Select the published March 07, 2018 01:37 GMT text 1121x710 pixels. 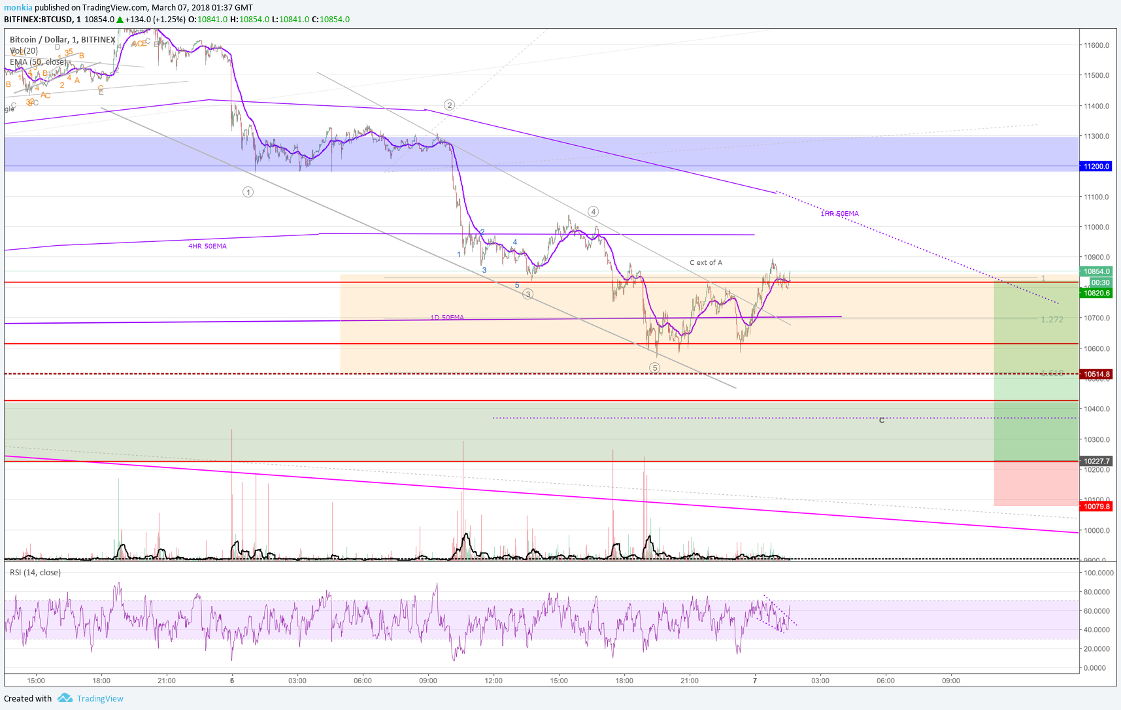[x=144, y=8]
